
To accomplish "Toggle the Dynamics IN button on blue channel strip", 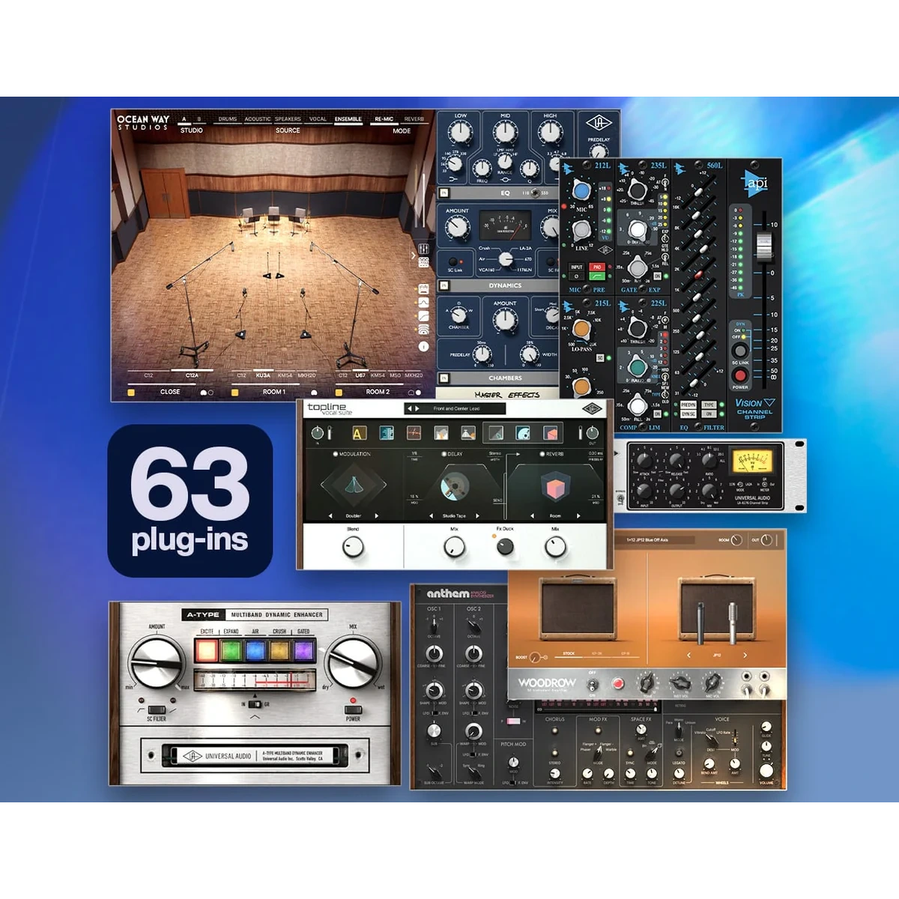I will coord(444,285).
